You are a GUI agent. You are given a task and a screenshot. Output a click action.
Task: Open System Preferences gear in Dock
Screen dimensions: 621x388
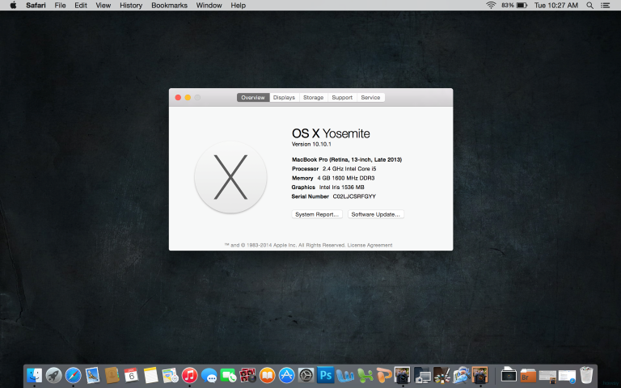point(306,375)
